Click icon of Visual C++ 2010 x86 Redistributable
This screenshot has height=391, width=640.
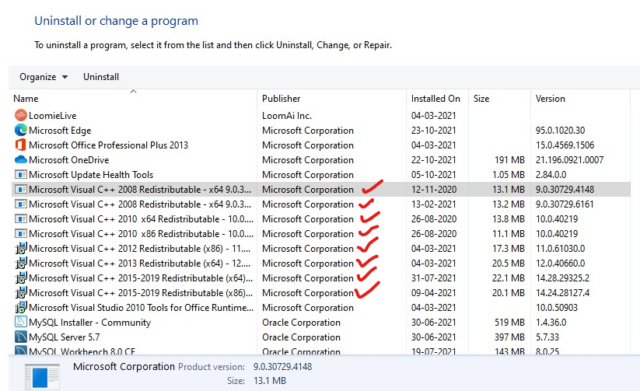[21, 234]
